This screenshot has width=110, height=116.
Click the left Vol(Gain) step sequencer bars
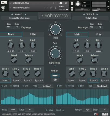click(27, 97)
